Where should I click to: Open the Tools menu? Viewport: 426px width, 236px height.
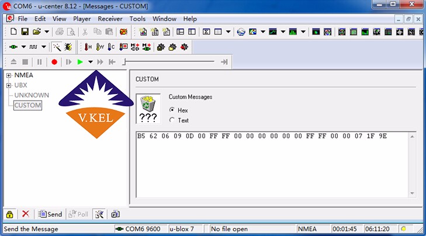(137, 19)
